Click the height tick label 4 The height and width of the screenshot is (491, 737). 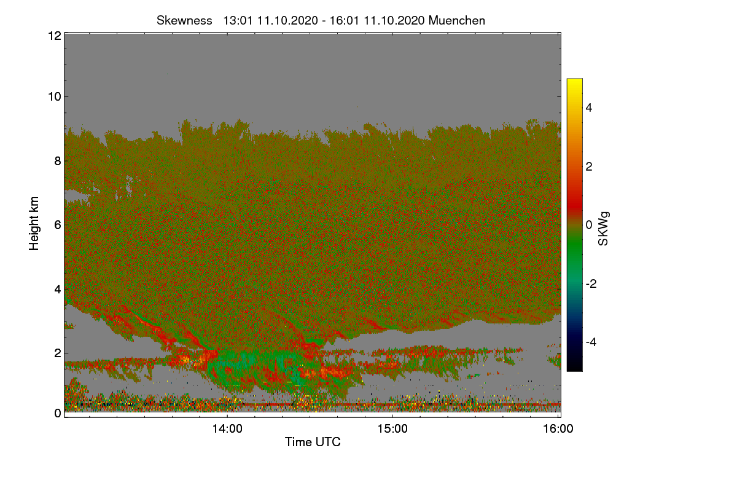pyautogui.click(x=57, y=288)
